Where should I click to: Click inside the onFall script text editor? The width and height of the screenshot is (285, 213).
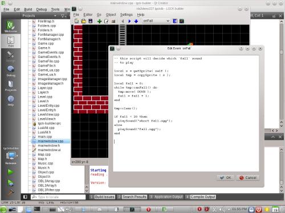coord(186,114)
